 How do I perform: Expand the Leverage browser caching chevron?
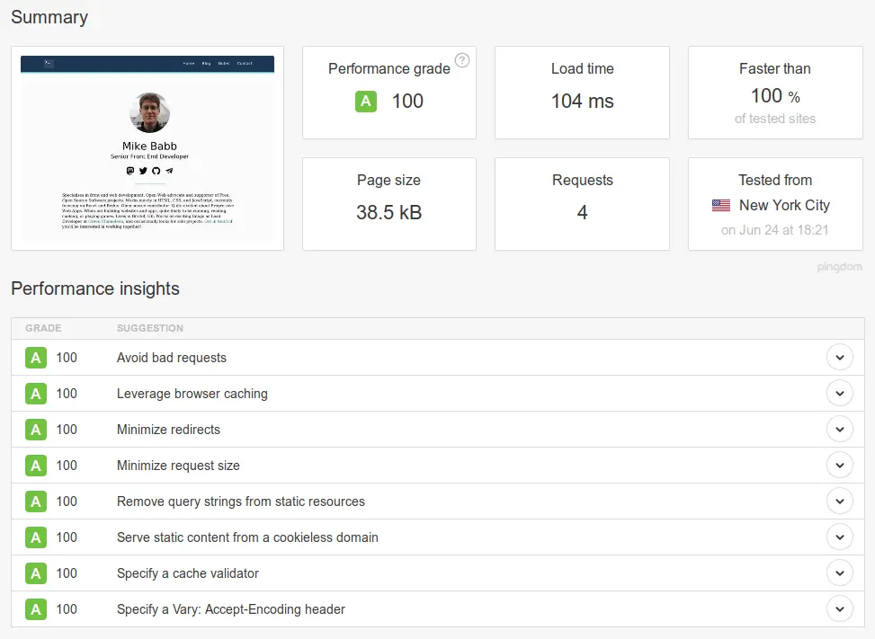click(x=839, y=394)
